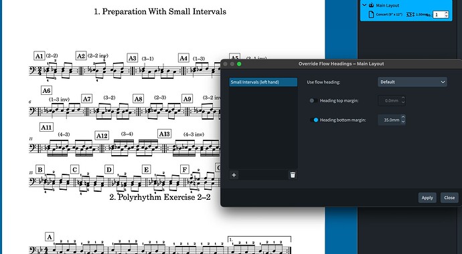
Task: Click the green zoom button of the dialog
Action: coord(239,63)
